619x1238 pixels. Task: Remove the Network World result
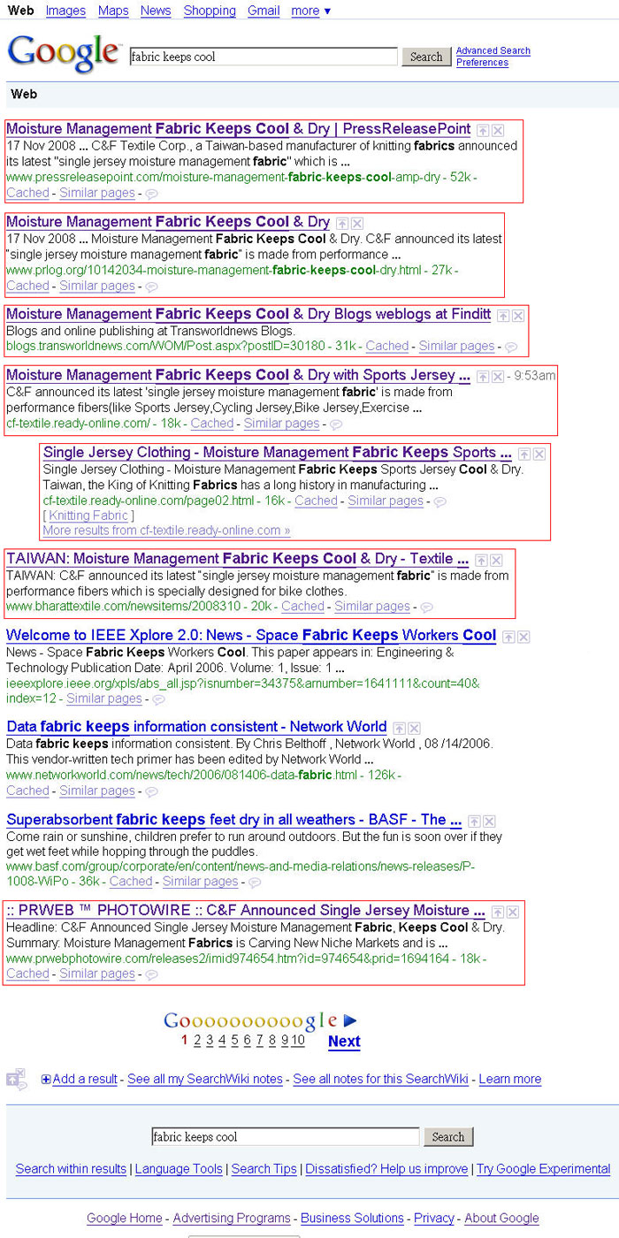tap(414, 729)
